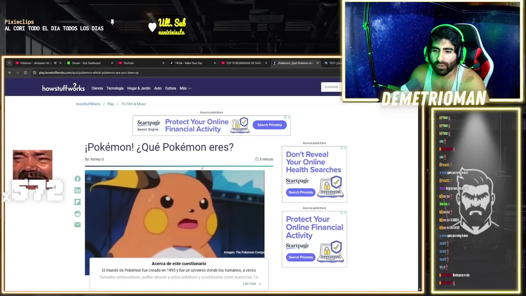Go forward using browser forward arrow
The image size is (526, 296).
17,73
